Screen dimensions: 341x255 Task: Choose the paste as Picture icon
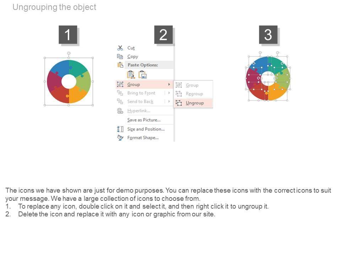click(142, 75)
